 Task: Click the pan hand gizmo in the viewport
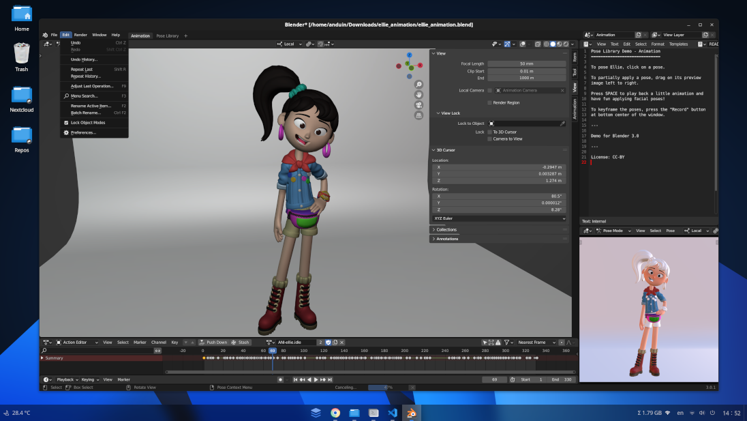418,95
